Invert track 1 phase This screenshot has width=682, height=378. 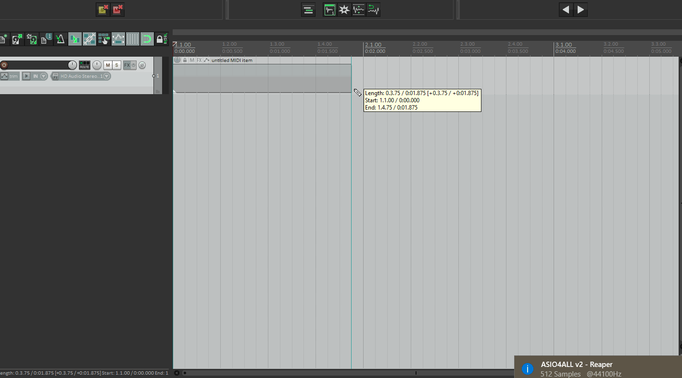point(142,65)
